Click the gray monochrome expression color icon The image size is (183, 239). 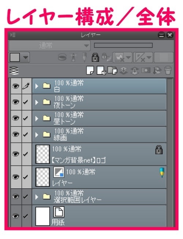[59, 172]
